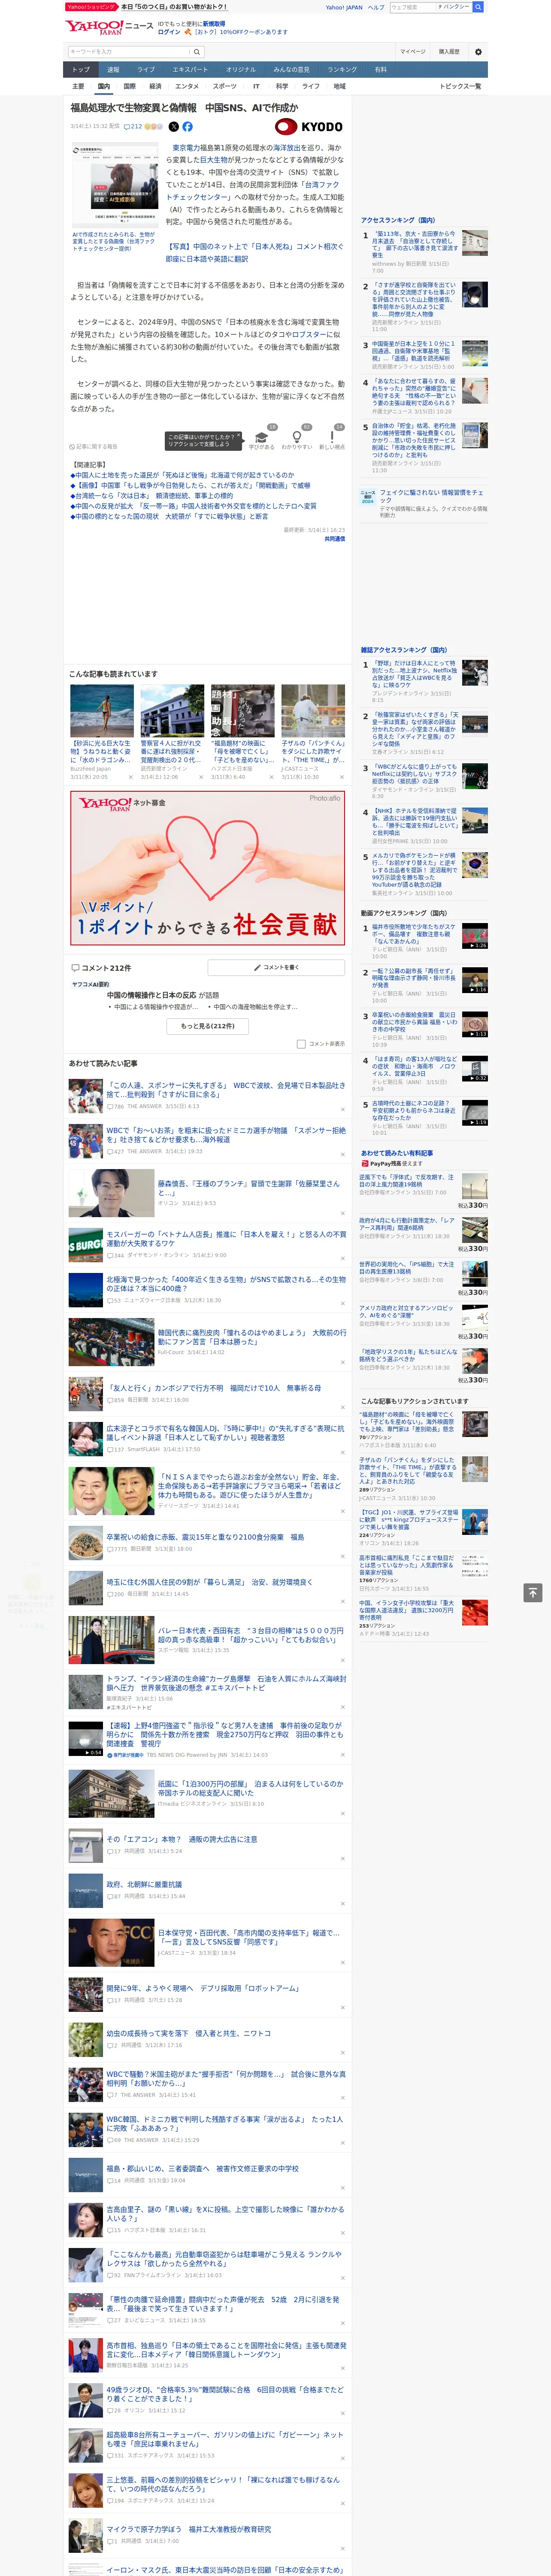Click the ヘルプ link in header
The width and height of the screenshot is (551, 2576).
(x=376, y=7)
